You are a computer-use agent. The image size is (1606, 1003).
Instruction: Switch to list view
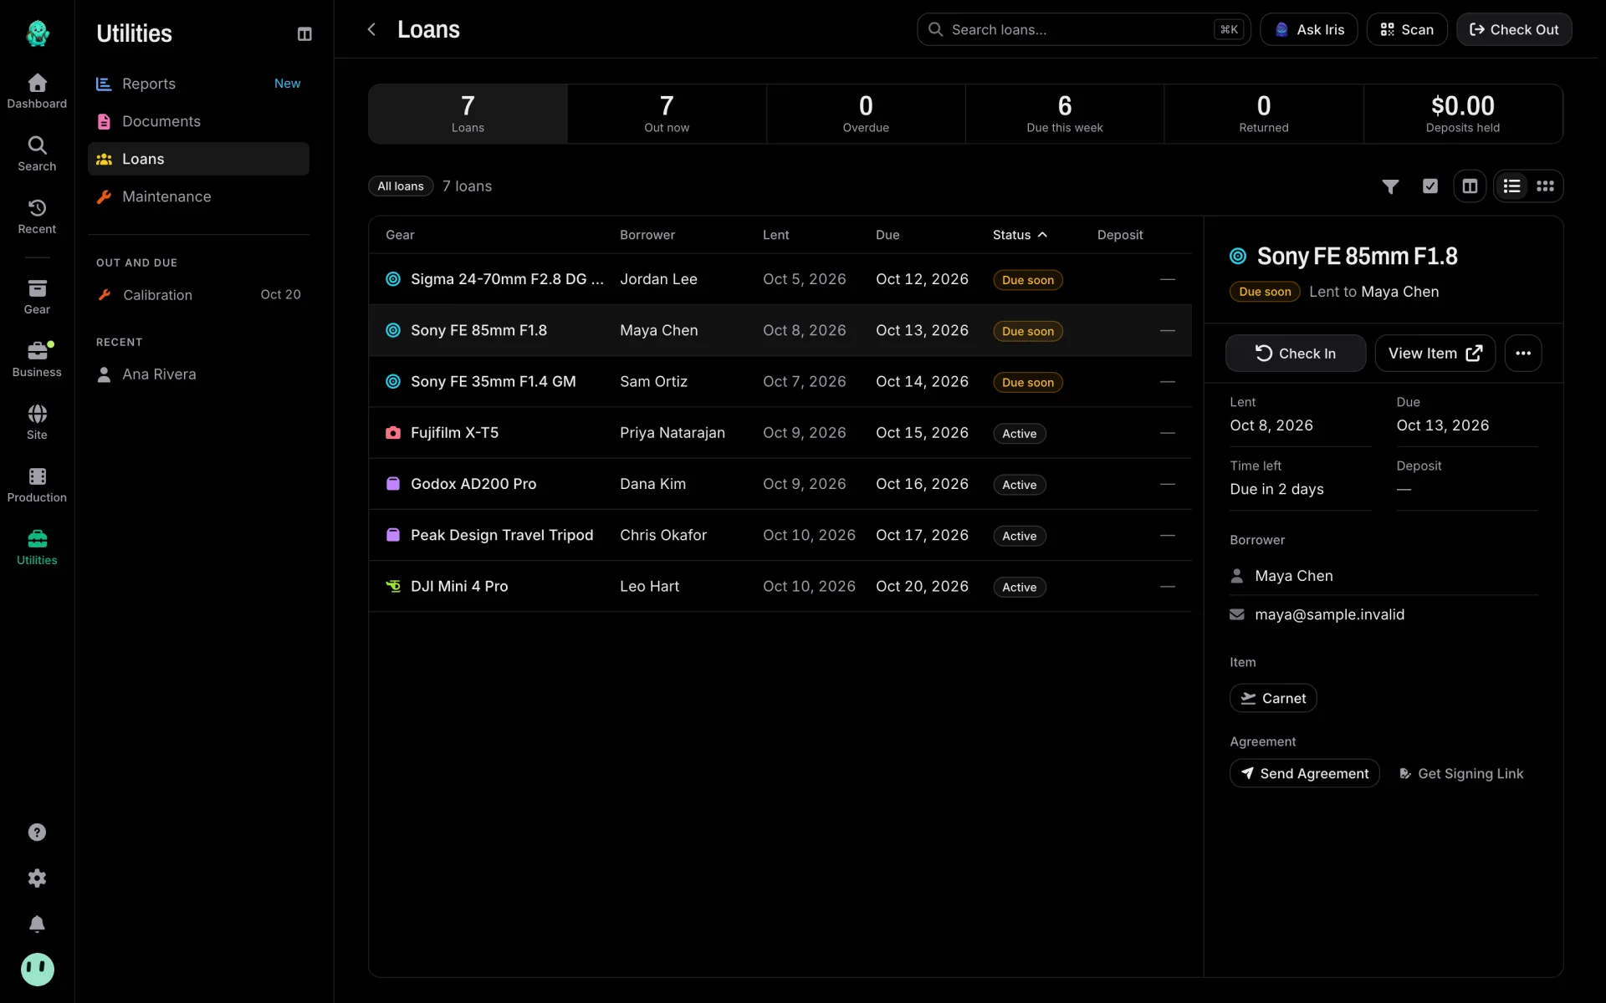pyautogui.click(x=1511, y=186)
